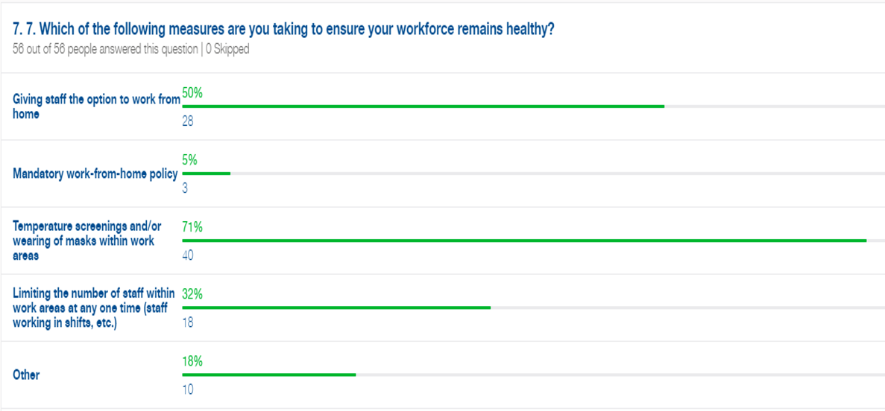
Task: Click the 32% green progress bar
Action: (336, 308)
